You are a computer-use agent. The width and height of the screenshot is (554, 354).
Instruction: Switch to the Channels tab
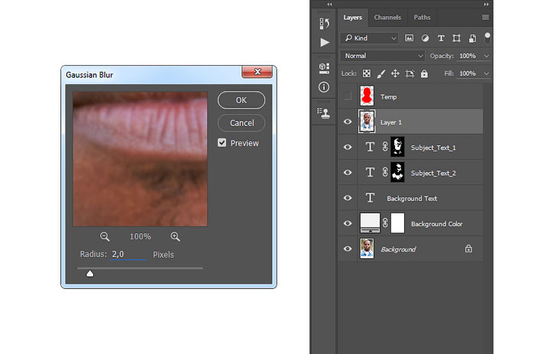(x=387, y=18)
